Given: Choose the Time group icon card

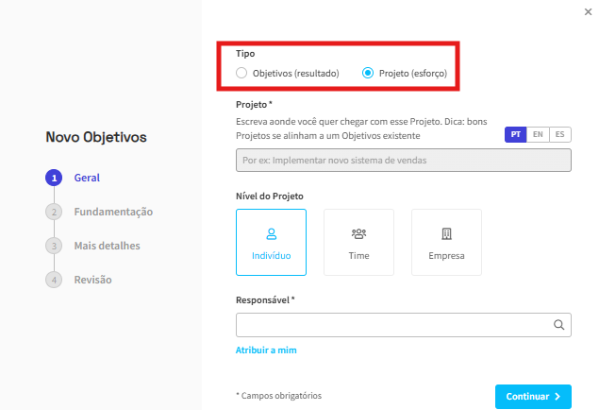Looking at the screenshot, I should pos(358,242).
